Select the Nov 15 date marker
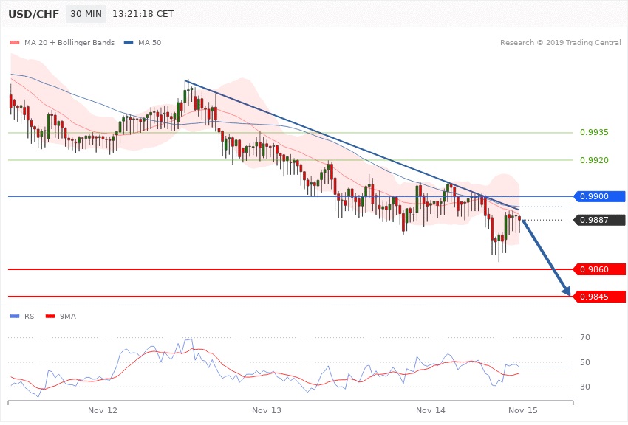Viewport: 628px width, 425px height. pyautogui.click(x=522, y=410)
